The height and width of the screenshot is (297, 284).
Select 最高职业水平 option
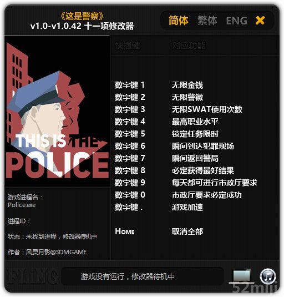[x=195, y=122]
